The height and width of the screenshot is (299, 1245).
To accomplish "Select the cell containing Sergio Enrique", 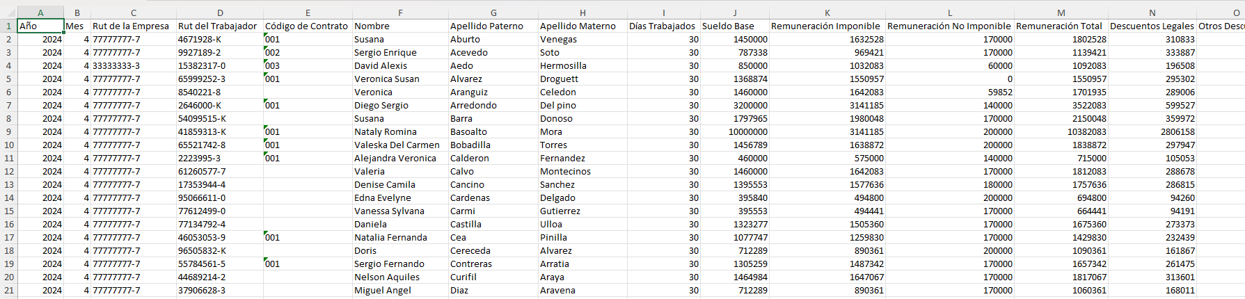I will (x=400, y=52).
